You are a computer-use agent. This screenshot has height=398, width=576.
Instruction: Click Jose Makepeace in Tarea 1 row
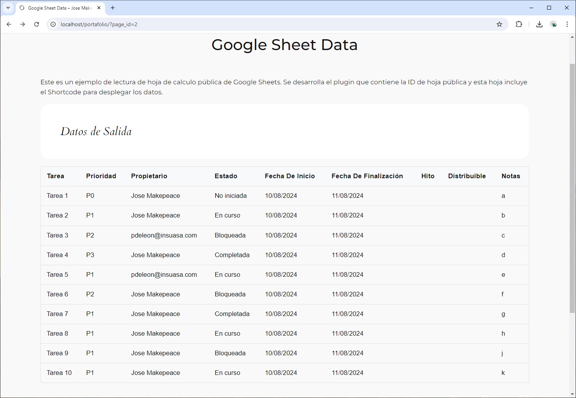[x=155, y=196]
